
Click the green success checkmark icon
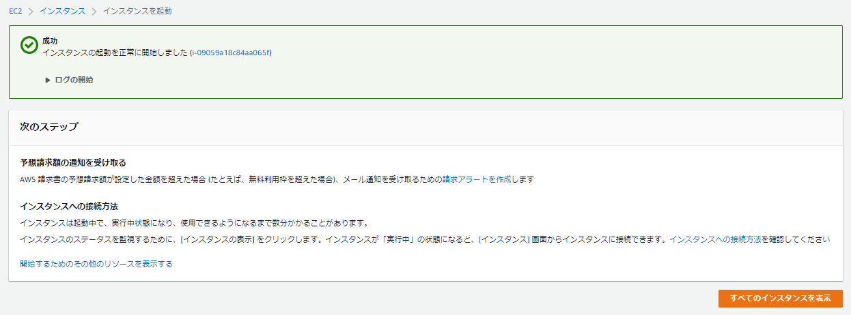pos(29,45)
